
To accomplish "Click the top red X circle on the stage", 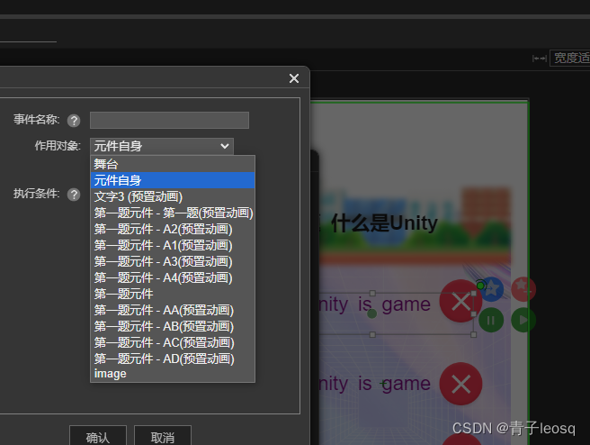I will [460, 301].
